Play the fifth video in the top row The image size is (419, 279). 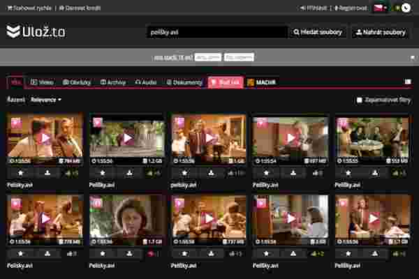point(373,138)
